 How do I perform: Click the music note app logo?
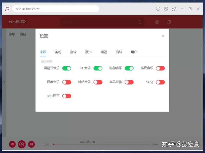coord(7,9)
